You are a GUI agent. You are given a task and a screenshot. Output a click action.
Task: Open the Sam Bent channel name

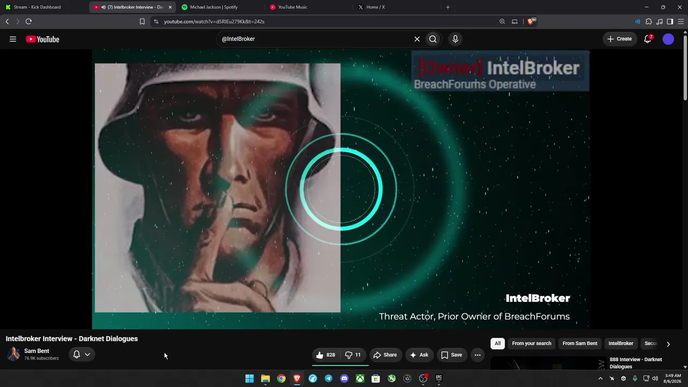pyautogui.click(x=37, y=351)
